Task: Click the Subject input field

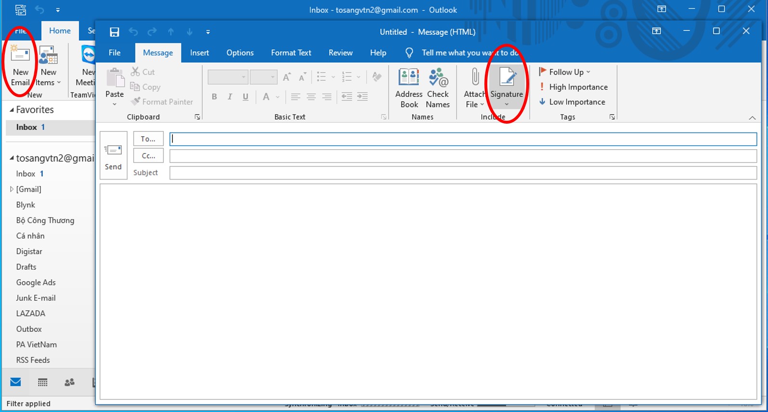Action: 463,173
